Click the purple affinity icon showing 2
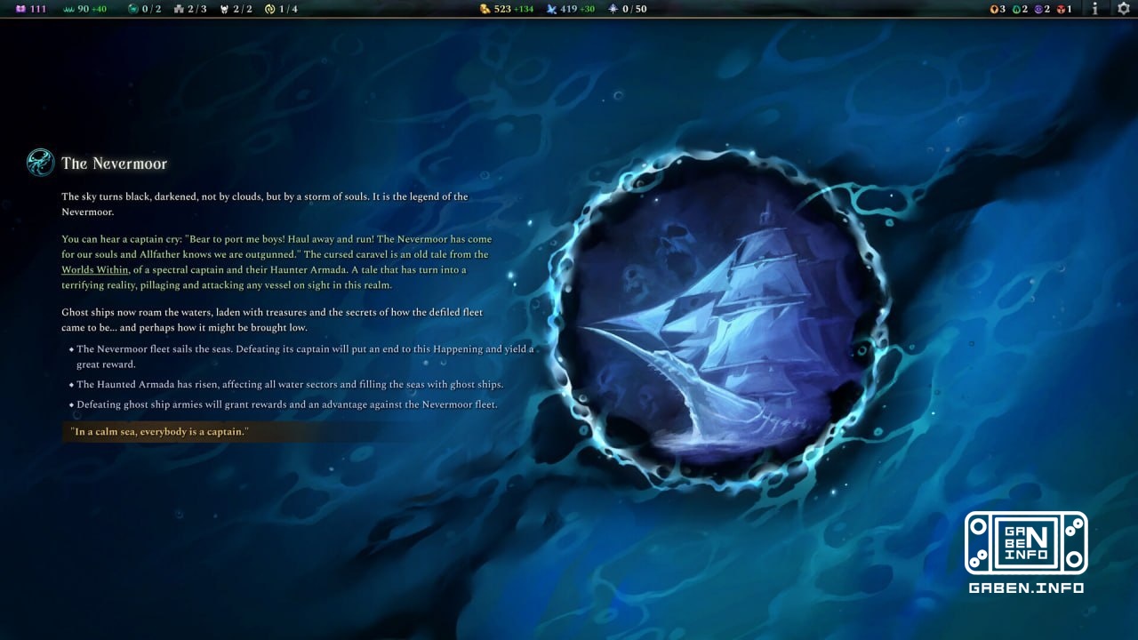The width and height of the screenshot is (1138, 640). (x=1038, y=9)
